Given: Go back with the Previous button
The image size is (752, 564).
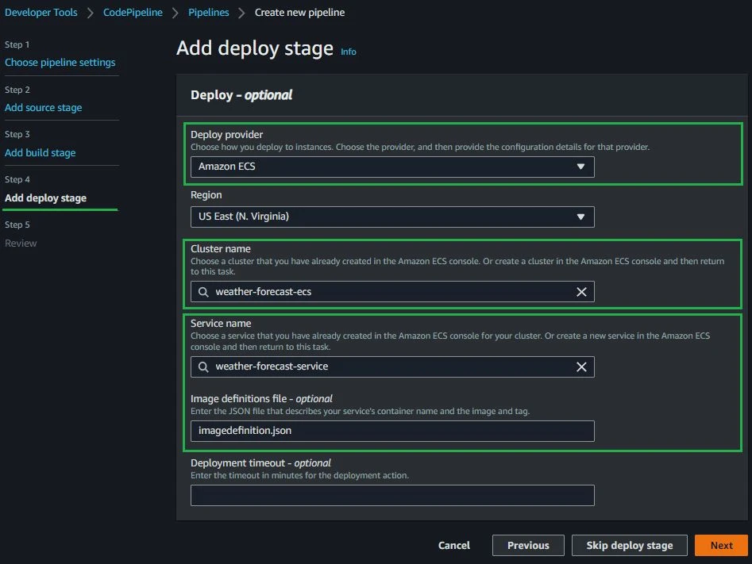Looking at the screenshot, I should [528, 545].
